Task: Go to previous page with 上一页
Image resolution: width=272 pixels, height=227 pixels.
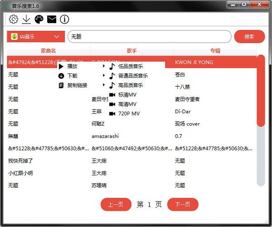Action: pos(116,204)
